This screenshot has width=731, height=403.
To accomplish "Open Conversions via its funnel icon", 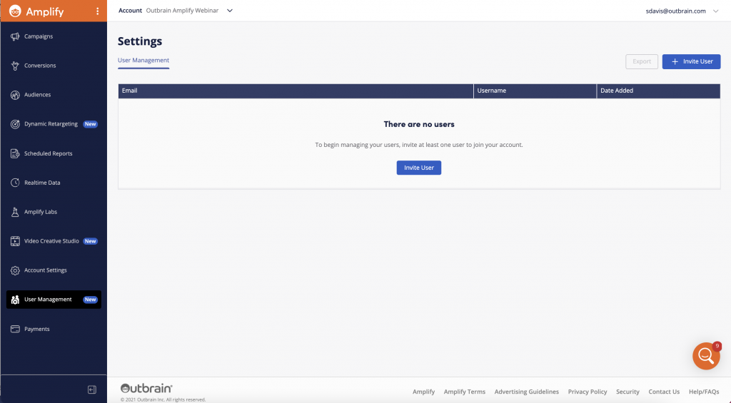I will [15, 66].
